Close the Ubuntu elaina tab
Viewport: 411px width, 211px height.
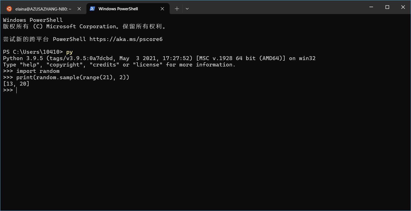[x=79, y=9]
